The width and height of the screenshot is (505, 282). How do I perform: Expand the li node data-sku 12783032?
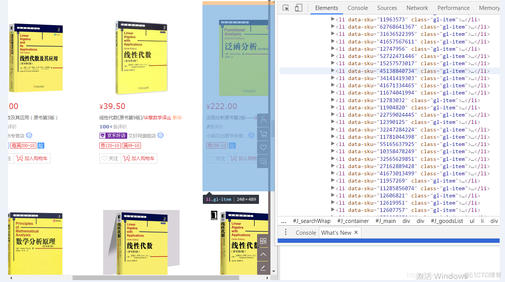pos(333,100)
